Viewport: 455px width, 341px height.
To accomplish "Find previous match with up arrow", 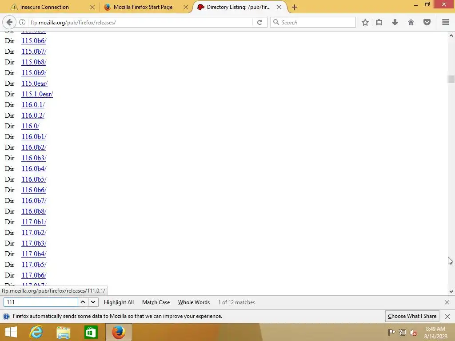I will coord(83,302).
